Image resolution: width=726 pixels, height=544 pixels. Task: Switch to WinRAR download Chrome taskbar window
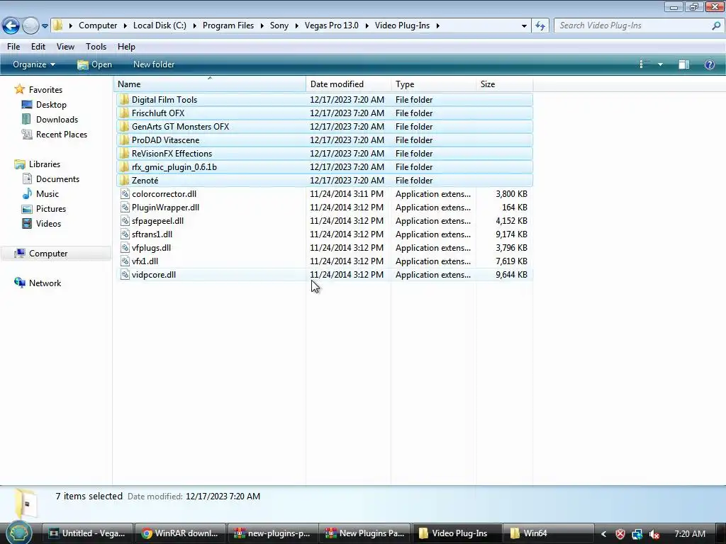click(x=180, y=533)
